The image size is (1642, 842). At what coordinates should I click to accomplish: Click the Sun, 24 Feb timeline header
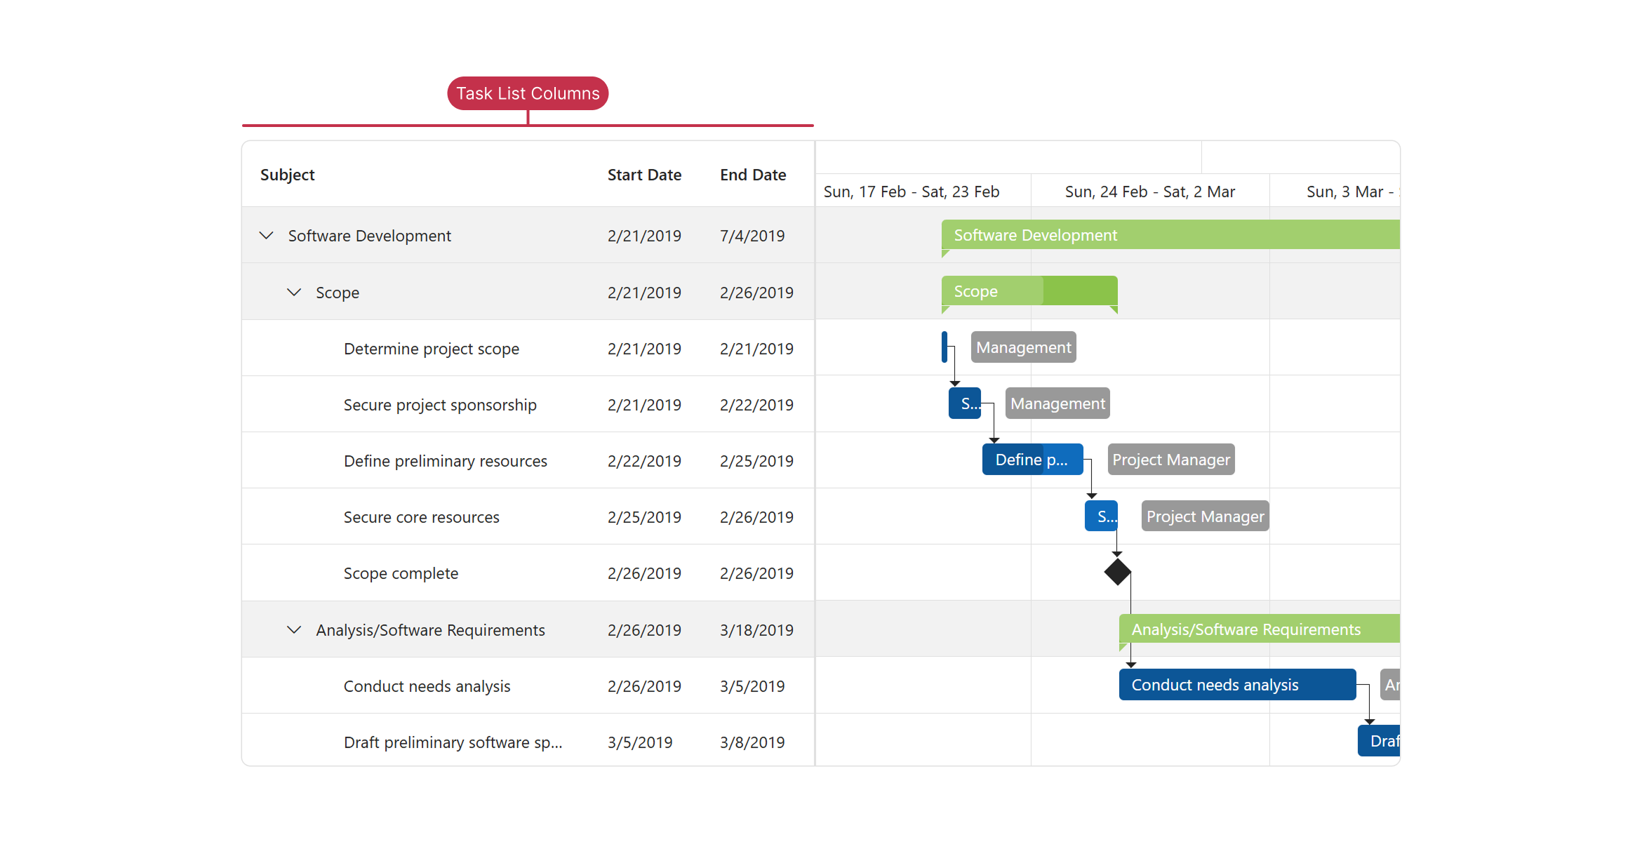pos(1149,191)
